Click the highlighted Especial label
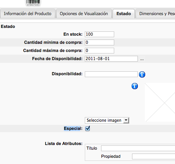Image resolution: width=175 pixels, height=164 pixels. pos(72,128)
